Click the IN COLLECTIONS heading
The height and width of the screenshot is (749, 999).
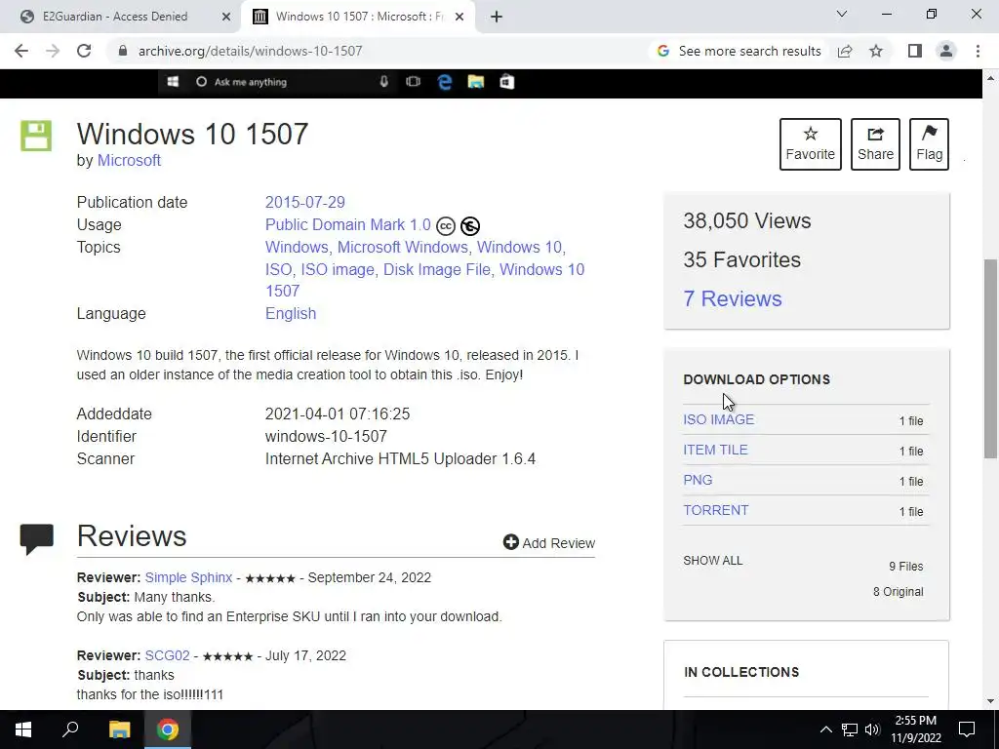point(741,672)
